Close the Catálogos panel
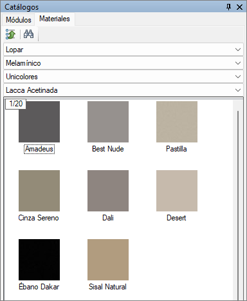Viewport: 247px width, 301px height. pyautogui.click(x=239, y=7)
